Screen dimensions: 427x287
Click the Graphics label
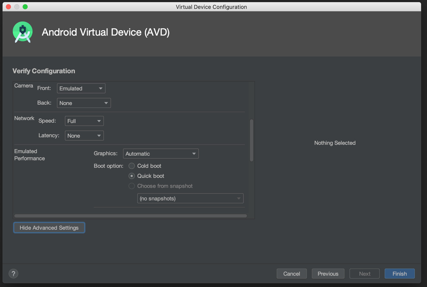point(105,153)
